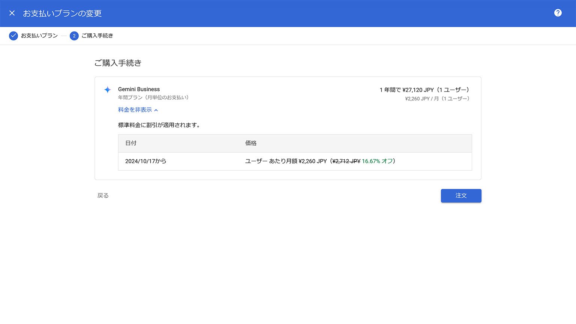Click the Gemini sparkle icon

coord(108,90)
